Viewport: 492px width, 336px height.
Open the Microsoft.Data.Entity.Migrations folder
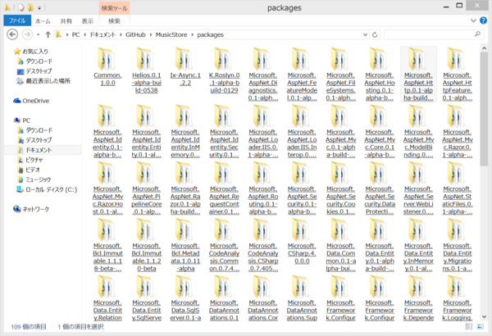[458, 245]
